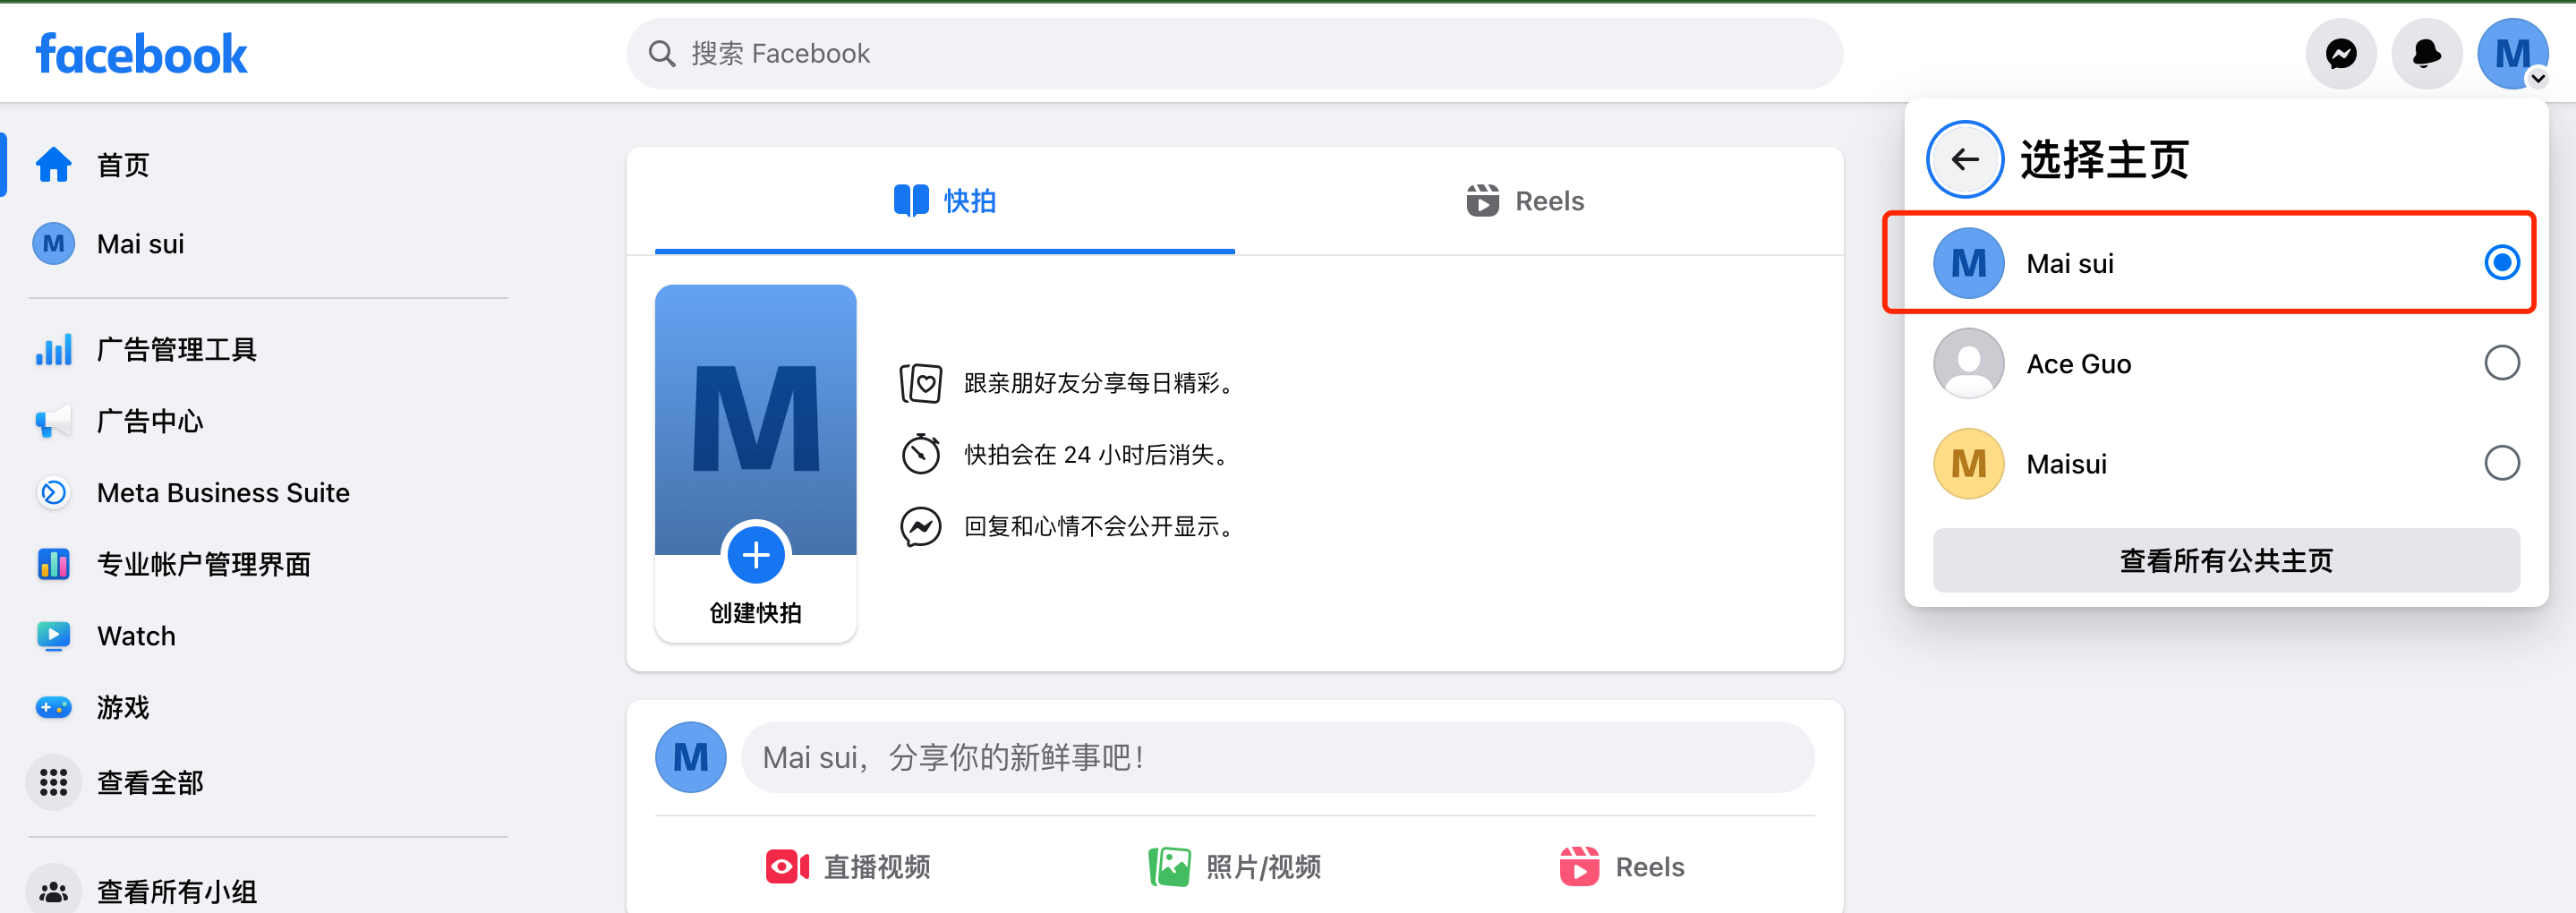This screenshot has width=2576, height=913.
Task: Click Mai sui avatar in page selector
Action: [1968, 263]
